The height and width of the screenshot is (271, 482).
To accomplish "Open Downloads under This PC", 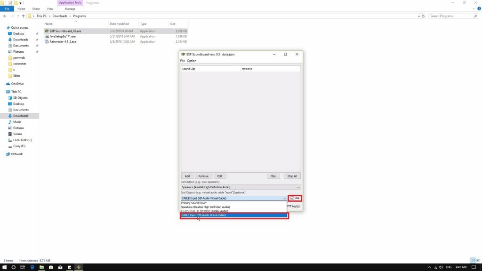I will pyautogui.click(x=21, y=116).
